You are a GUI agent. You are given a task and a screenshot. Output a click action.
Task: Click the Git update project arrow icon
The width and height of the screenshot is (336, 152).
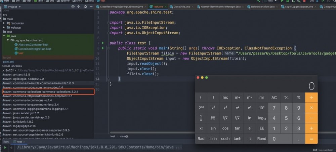318,1
